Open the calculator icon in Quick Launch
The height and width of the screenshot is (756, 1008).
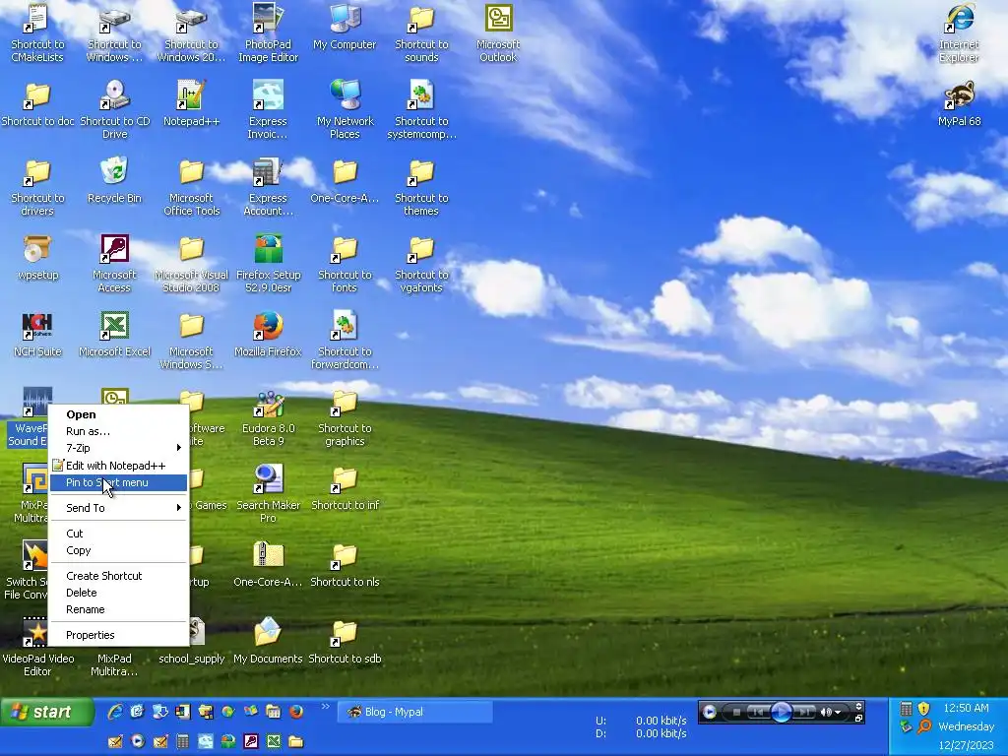pos(182,741)
